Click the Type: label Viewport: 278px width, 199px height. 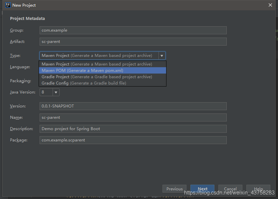(x=15, y=56)
